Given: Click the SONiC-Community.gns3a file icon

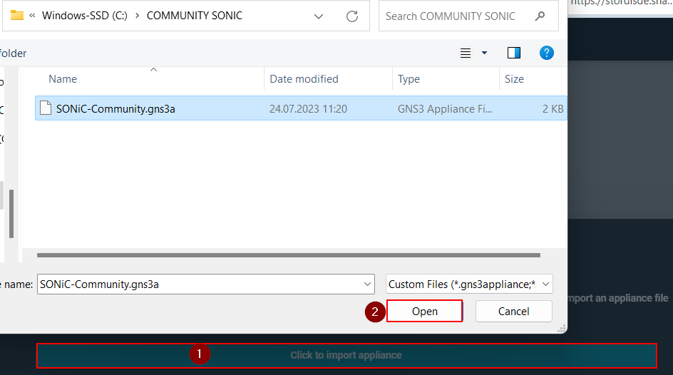Looking at the screenshot, I should coord(46,108).
